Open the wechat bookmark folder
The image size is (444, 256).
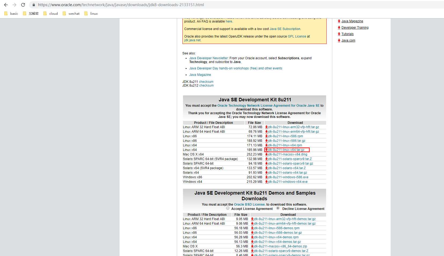(x=71, y=13)
